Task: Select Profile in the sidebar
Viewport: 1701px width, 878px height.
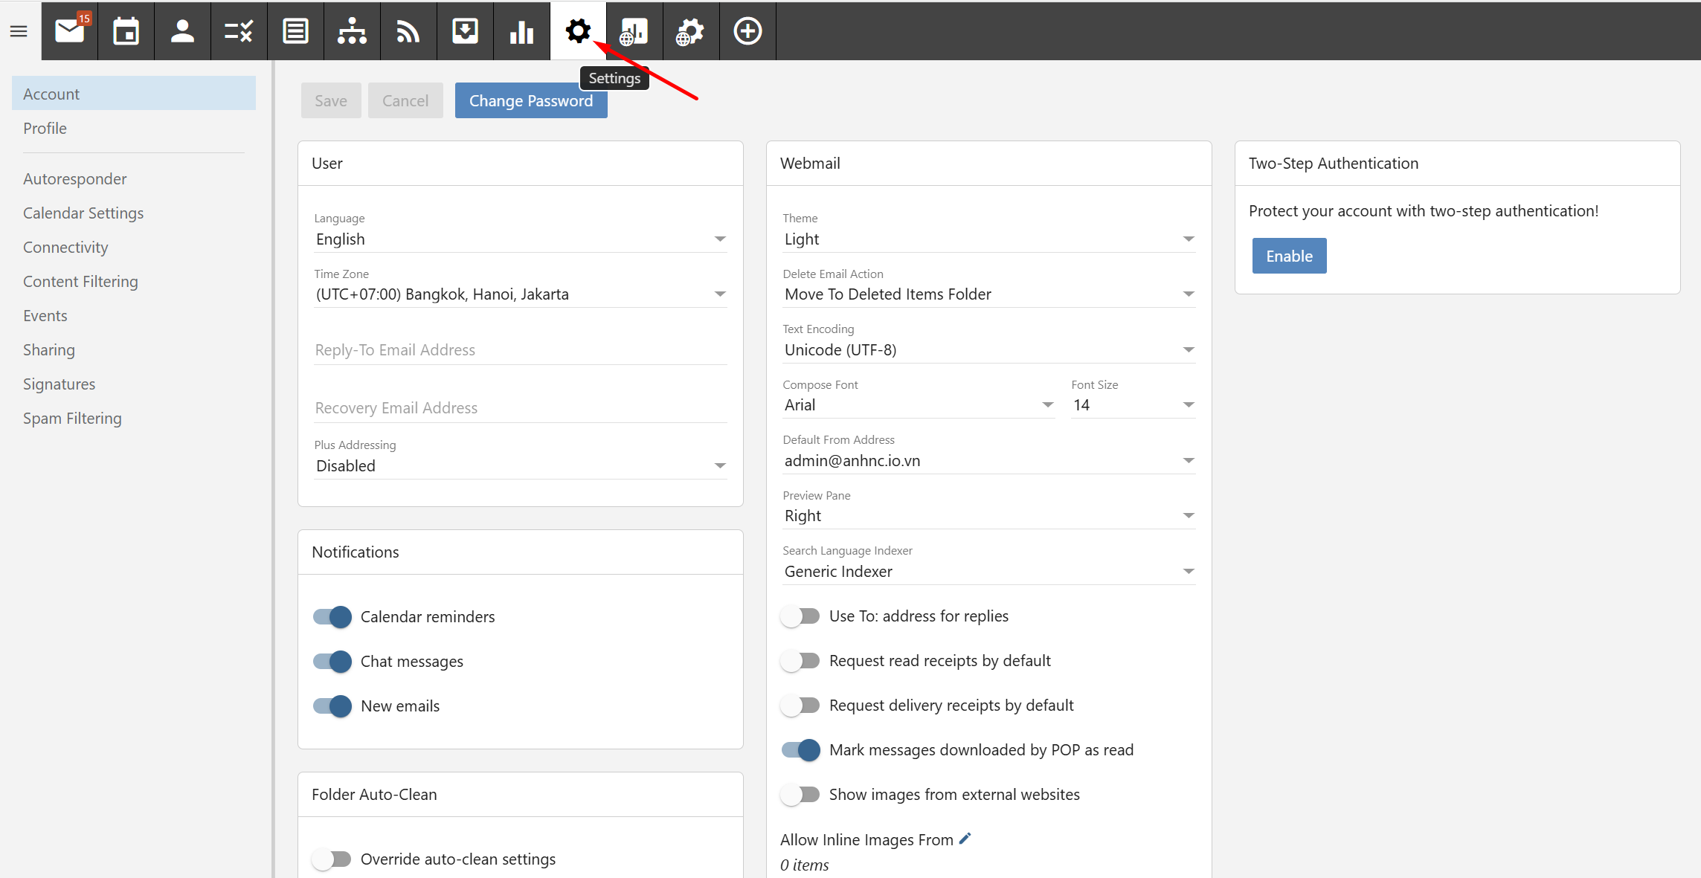Action: 134,128
